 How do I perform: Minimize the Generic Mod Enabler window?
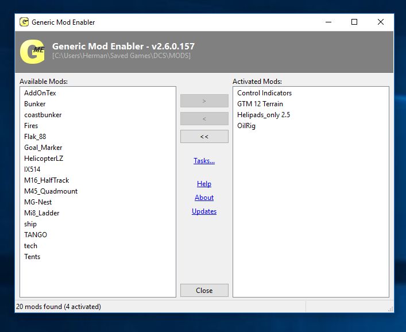tap(328, 22)
